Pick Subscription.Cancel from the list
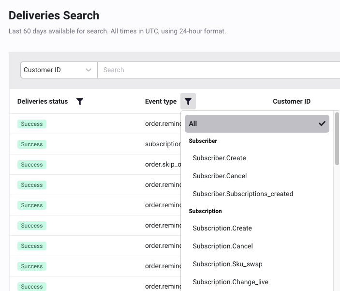 tap(222, 246)
